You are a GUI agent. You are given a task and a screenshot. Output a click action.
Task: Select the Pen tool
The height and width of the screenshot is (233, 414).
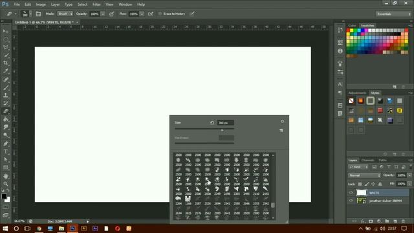[x=6, y=144]
